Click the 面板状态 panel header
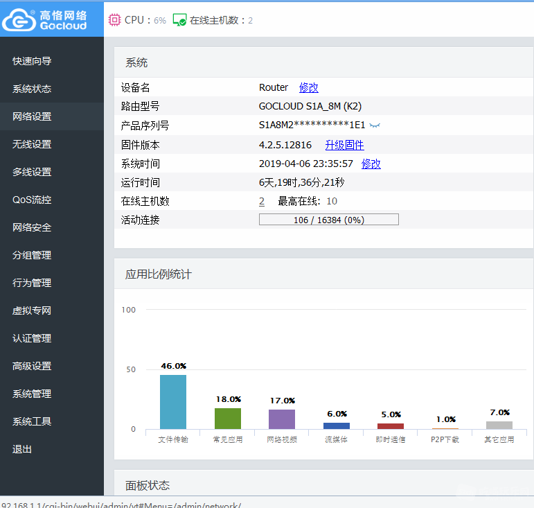534x508 pixels. [323, 484]
